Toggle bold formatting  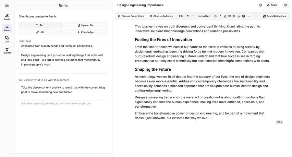tap(215, 16)
